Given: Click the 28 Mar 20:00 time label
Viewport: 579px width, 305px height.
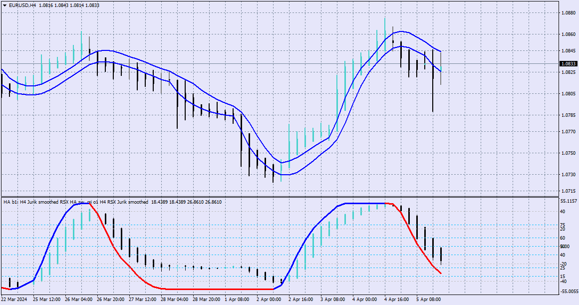Looking at the screenshot, I should [x=207, y=300].
